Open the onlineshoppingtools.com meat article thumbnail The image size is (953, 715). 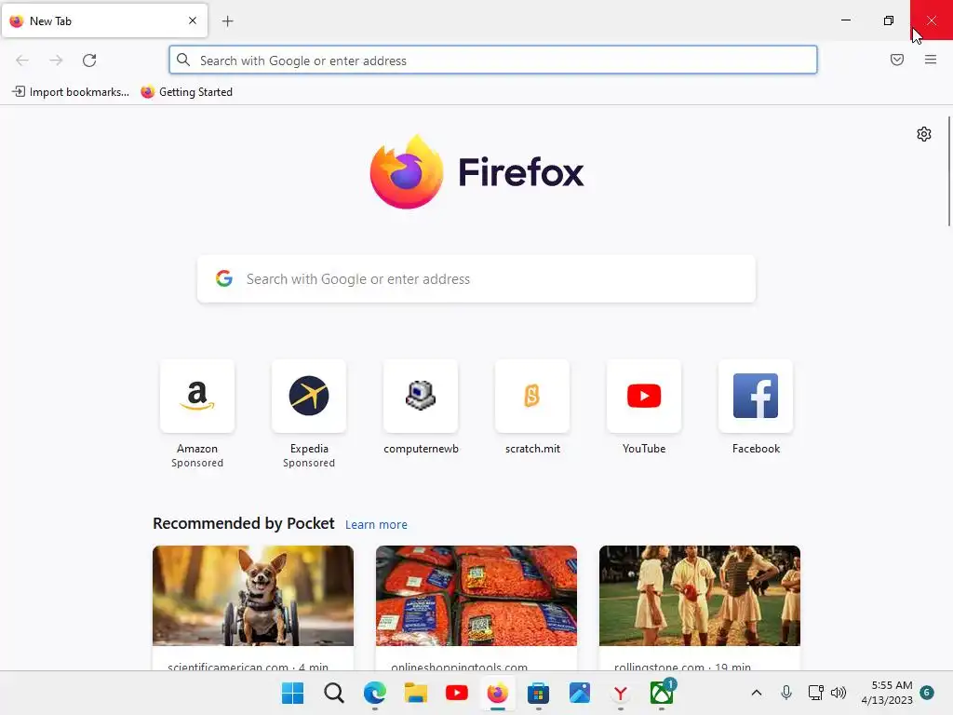476,596
